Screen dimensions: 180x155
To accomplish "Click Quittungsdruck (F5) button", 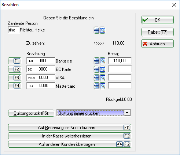I will [31, 113].
